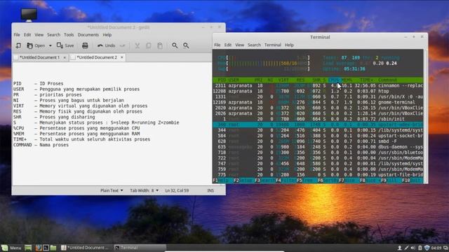Open the Terminal window's View menu
This screenshot has height=252, width=449.
point(239,45)
